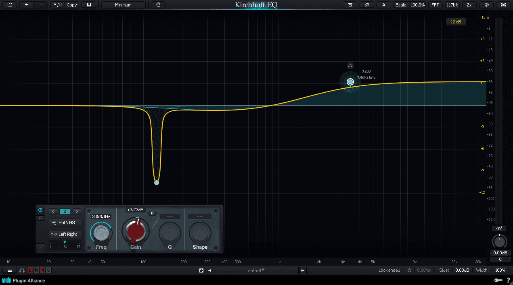Open license activation via key icon
This screenshot has width=513, height=285.
click(498, 281)
